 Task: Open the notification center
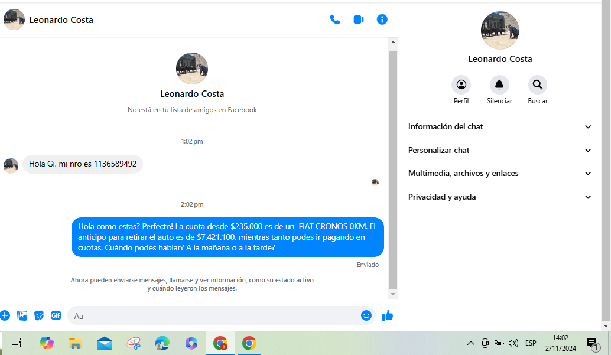(593, 344)
